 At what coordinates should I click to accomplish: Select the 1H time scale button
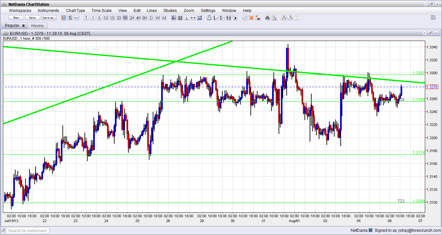[125, 18]
